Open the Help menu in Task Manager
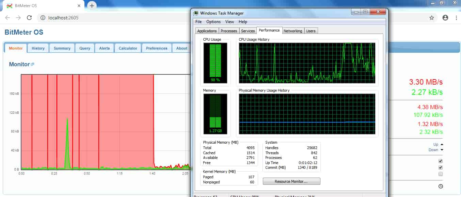 (x=243, y=22)
